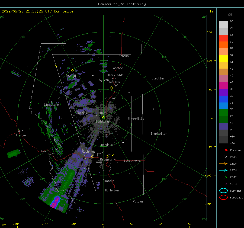This screenshot has width=244, height=228.
Task: Click the Strathmore town label
Action: pos(132,160)
